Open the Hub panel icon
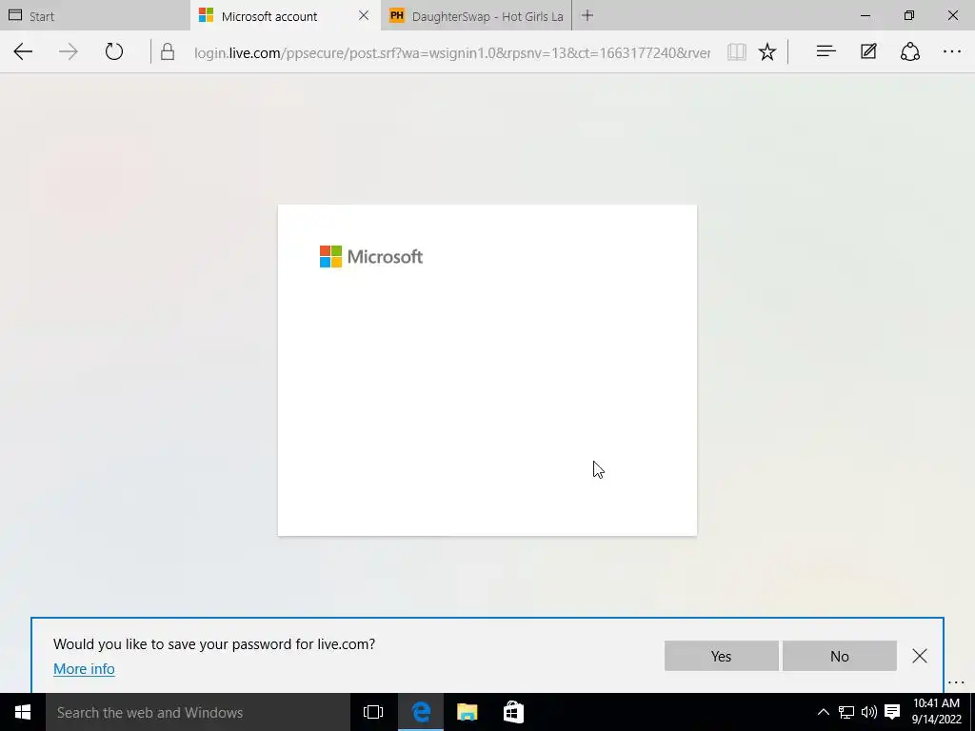The image size is (975, 731). point(826,51)
